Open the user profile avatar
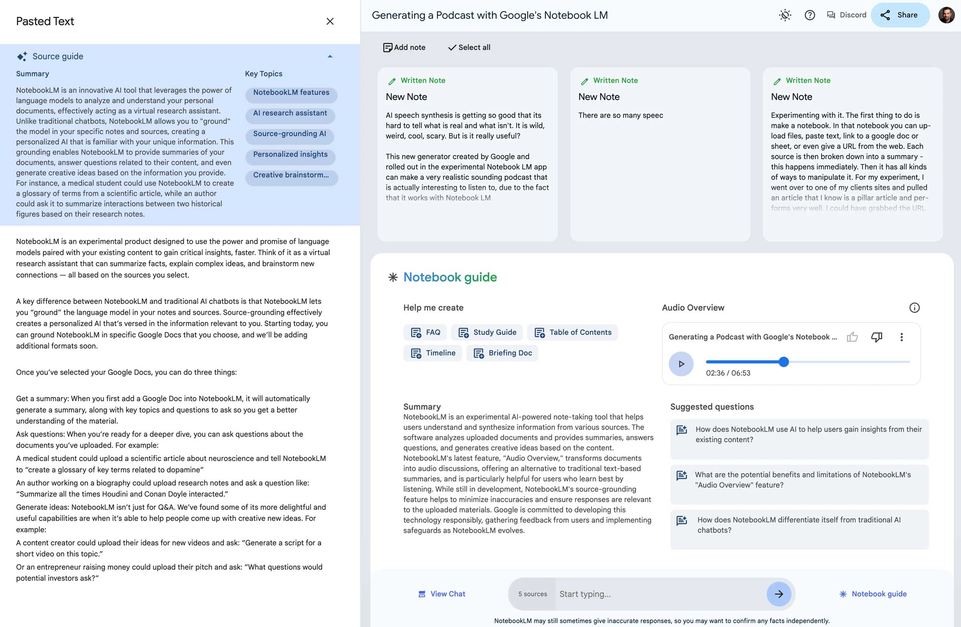Screen dimensions: 961x627 (x=946, y=15)
